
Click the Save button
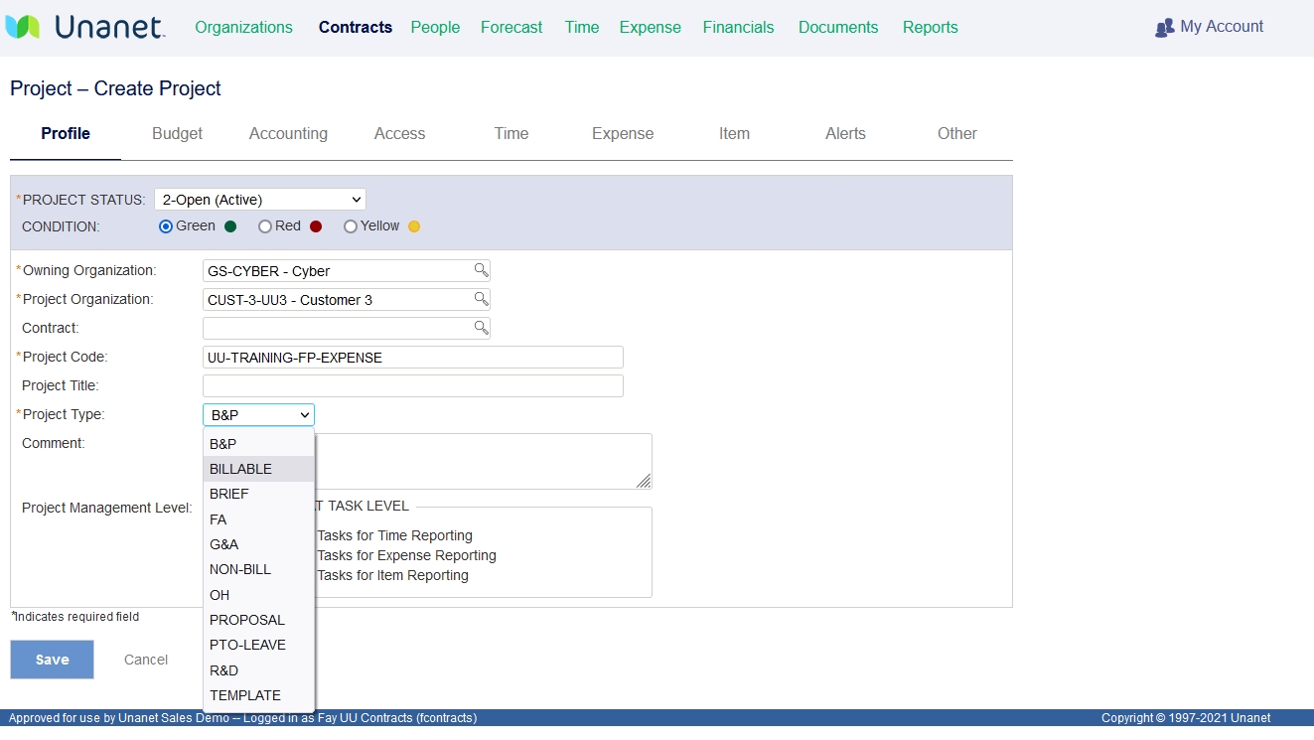(x=52, y=660)
